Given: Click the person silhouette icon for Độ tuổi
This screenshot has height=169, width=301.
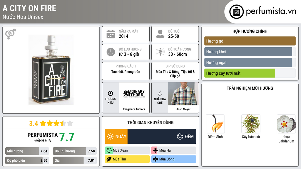Looking at the screenshot, I should point(160,34).
